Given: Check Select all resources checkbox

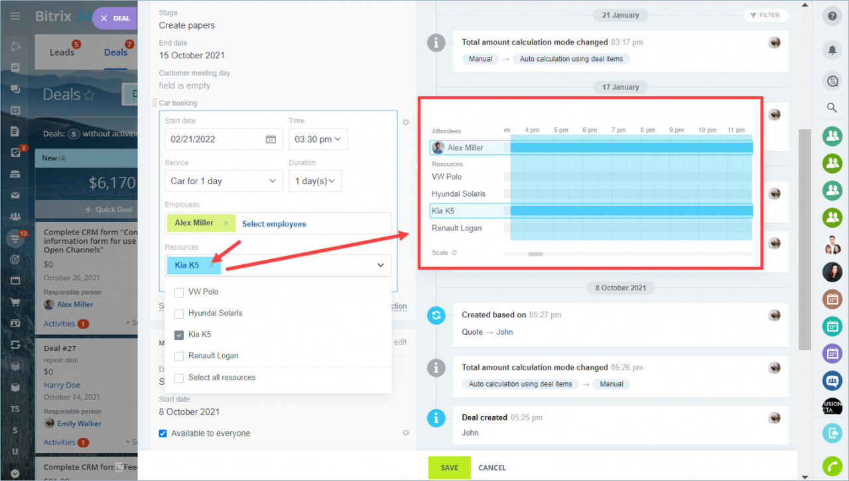Looking at the screenshot, I should tap(179, 378).
